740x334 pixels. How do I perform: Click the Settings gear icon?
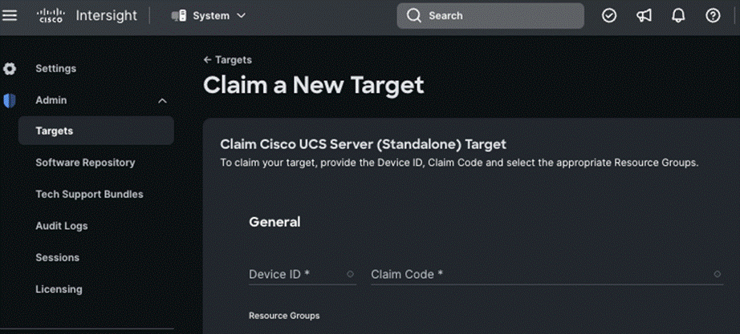tap(10, 69)
